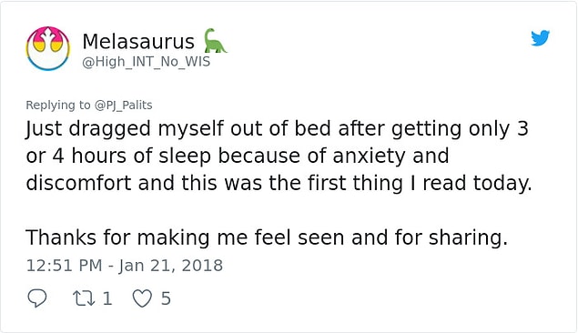Visit the @High_INT_No_WIS handle

point(146,62)
